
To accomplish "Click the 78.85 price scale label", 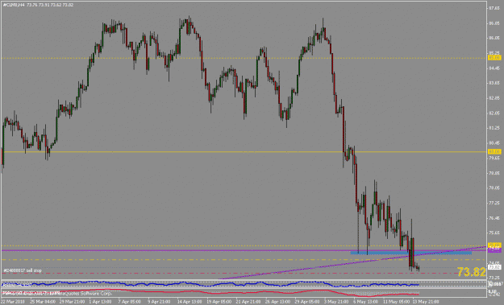I will [494, 173].
